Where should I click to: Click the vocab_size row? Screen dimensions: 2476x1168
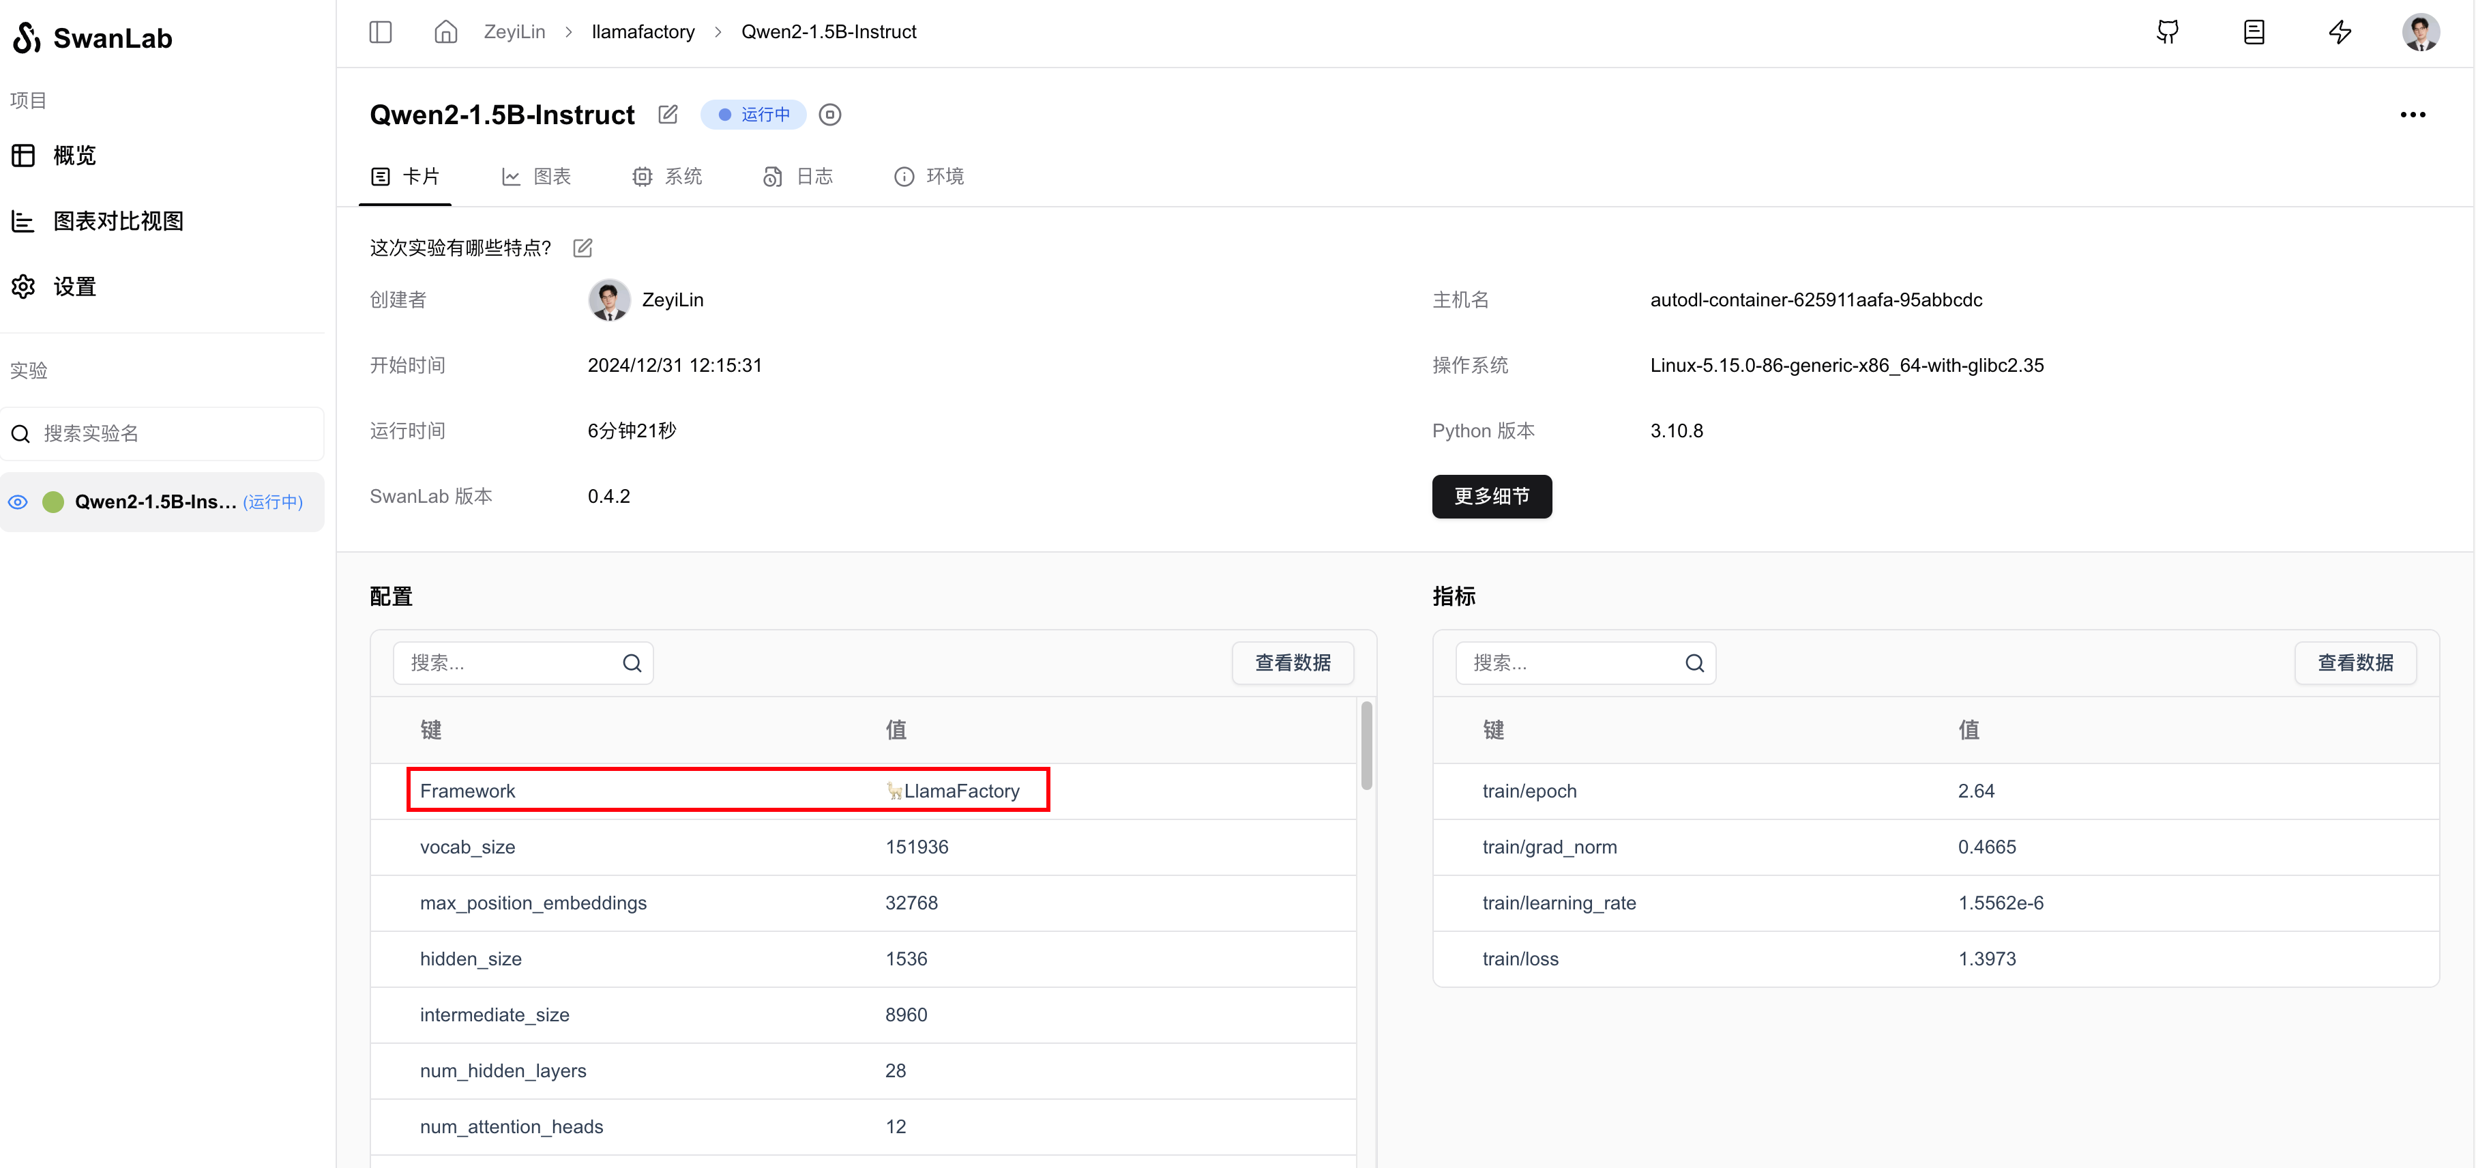(863, 847)
